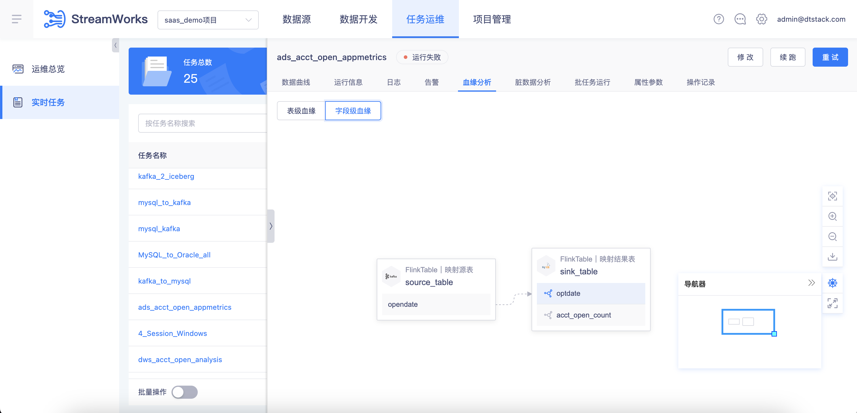Image resolution: width=857 pixels, height=413 pixels.
Task: Open ads_acct_open_appmetrics in the task list
Action: [185, 307]
